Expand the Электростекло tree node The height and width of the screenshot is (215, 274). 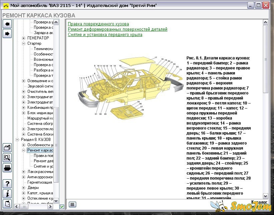pyautogui.click(x=24, y=129)
